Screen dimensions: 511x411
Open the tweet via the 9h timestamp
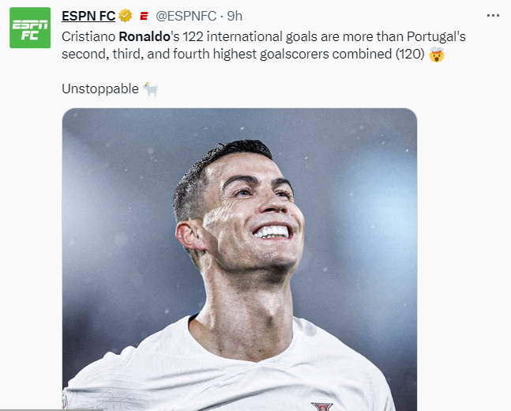coord(235,16)
